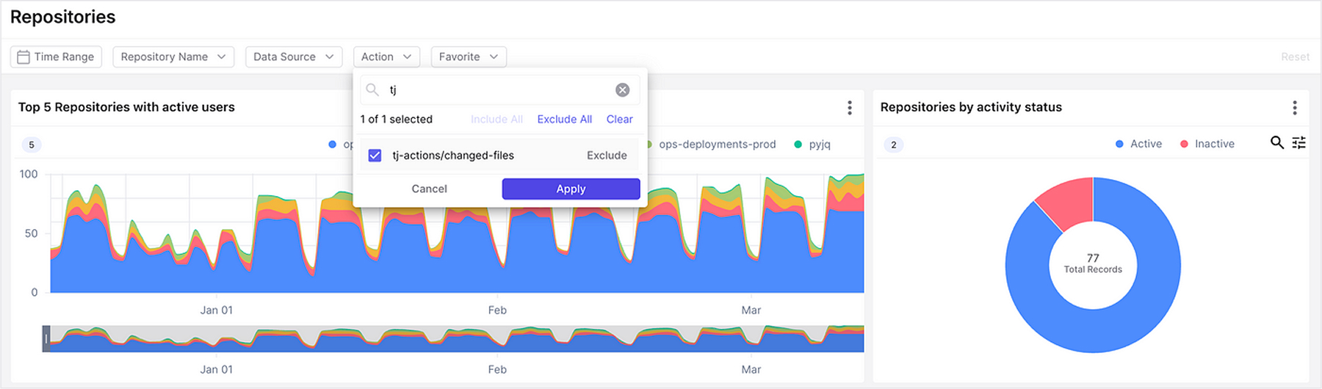Click the Clear selection link

(x=619, y=119)
